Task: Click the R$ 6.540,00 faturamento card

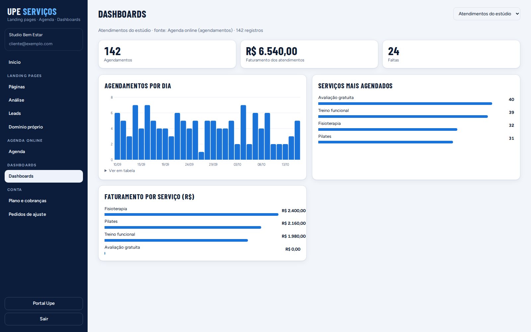Action: pyautogui.click(x=309, y=54)
